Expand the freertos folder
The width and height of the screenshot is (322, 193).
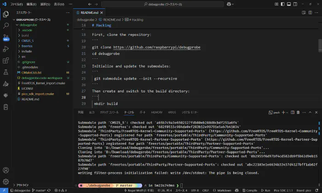[19, 46]
